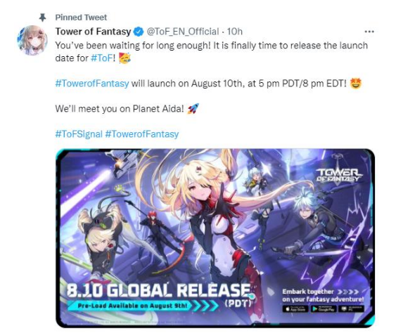Click the App Store badge in the banner
Screen dimensions: 403x333
(295, 309)
